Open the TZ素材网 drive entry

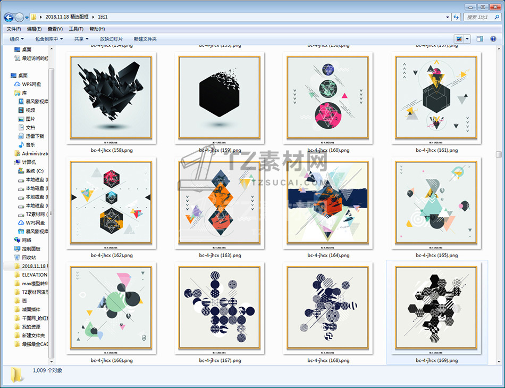pyautogui.click(x=33, y=214)
